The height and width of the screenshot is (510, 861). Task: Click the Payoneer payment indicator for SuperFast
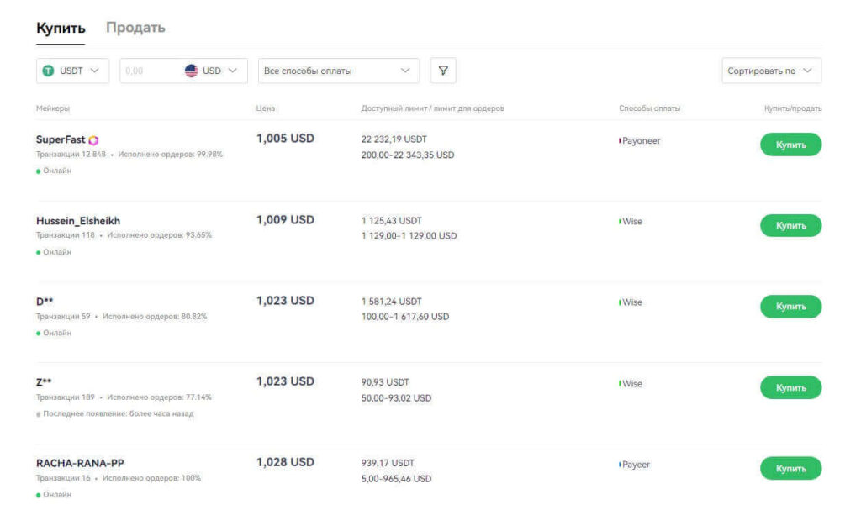pos(621,141)
